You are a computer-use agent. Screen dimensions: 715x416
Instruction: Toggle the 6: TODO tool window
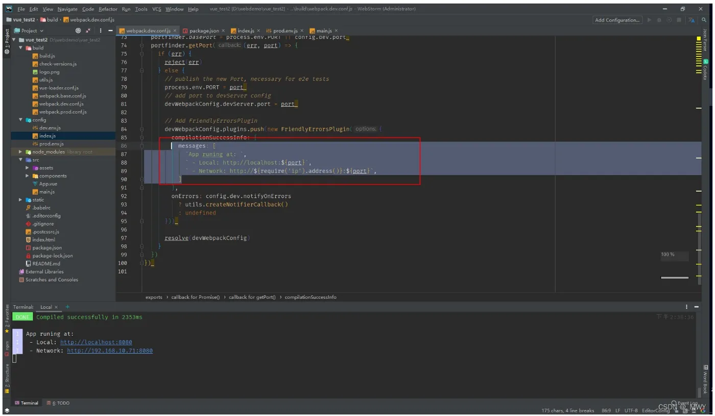click(x=58, y=403)
